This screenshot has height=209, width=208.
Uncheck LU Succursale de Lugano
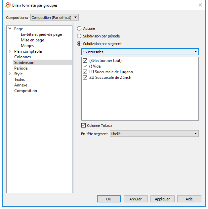coord(85,72)
